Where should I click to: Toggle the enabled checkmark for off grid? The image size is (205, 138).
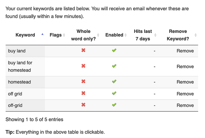114,93
